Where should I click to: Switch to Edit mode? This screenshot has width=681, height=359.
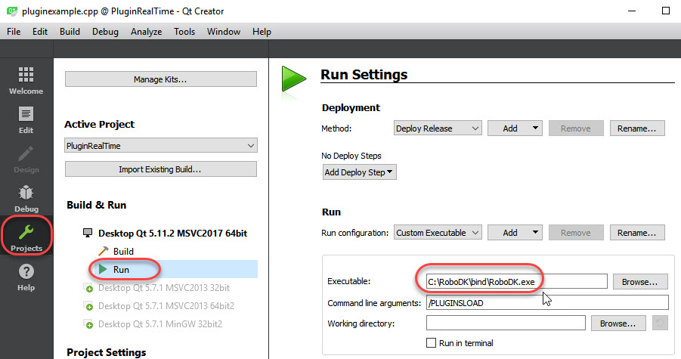tap(26, 120)
